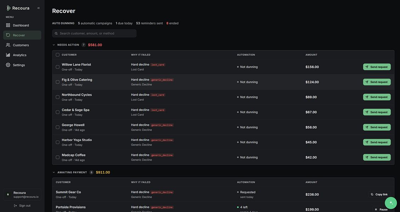The image size is (400, 212).
Task: Open the Customers menu item
Action: (22, 45)
